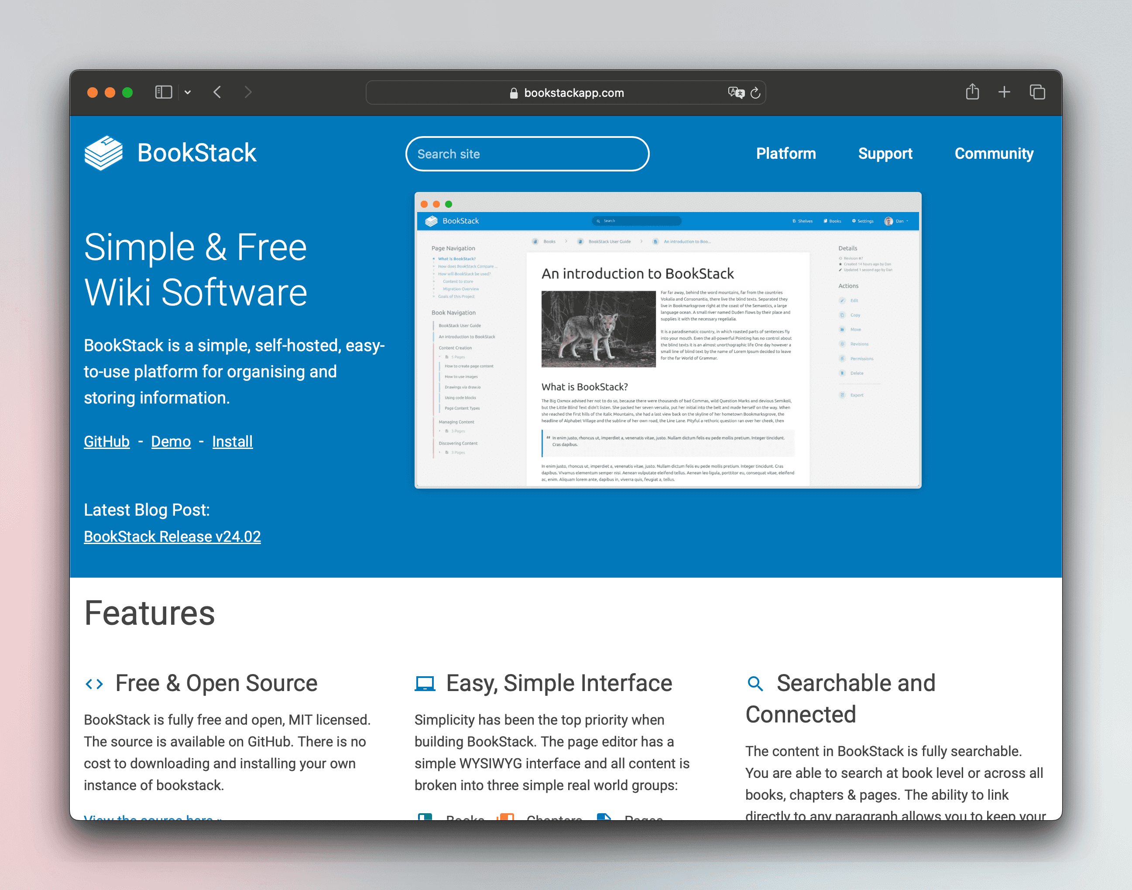Click the forward navigation arrow
The width and height of the screenshot is (1132, 890).
tap(248, 92)
